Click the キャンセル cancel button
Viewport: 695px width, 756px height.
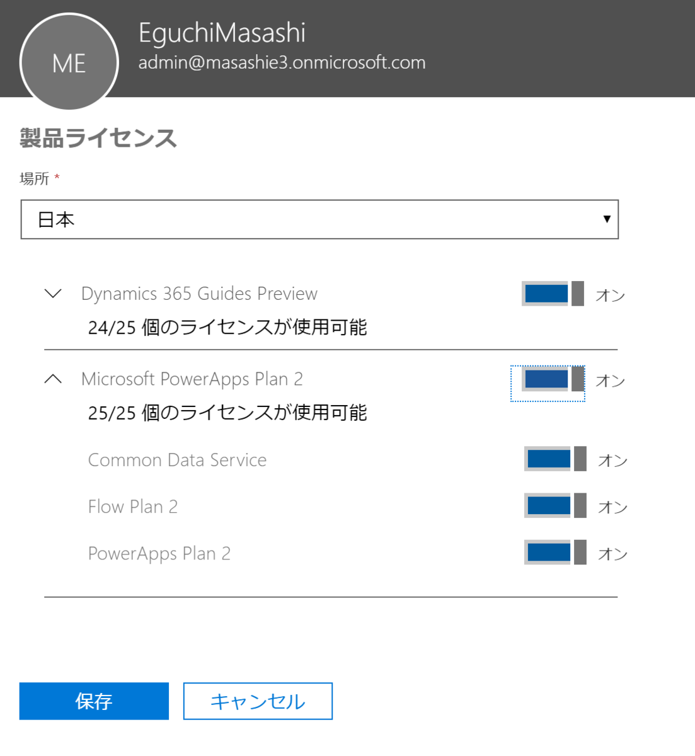pos(257,701)
